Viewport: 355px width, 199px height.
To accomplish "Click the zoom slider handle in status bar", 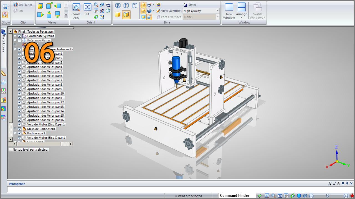I will tap(328, 196).
